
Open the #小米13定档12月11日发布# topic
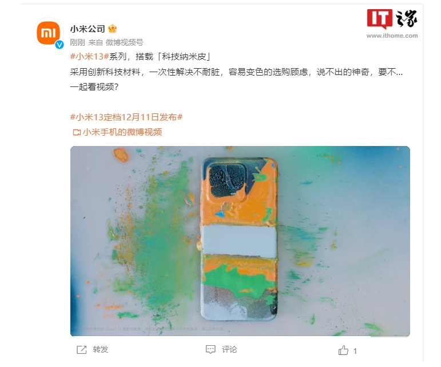[126, 117]
